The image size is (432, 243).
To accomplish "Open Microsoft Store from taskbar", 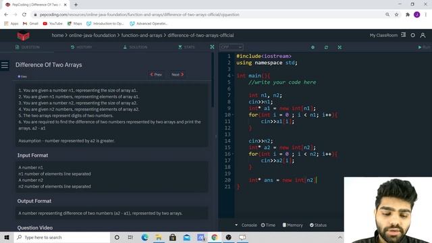I will pyautogui.click(x=173, y=237).
